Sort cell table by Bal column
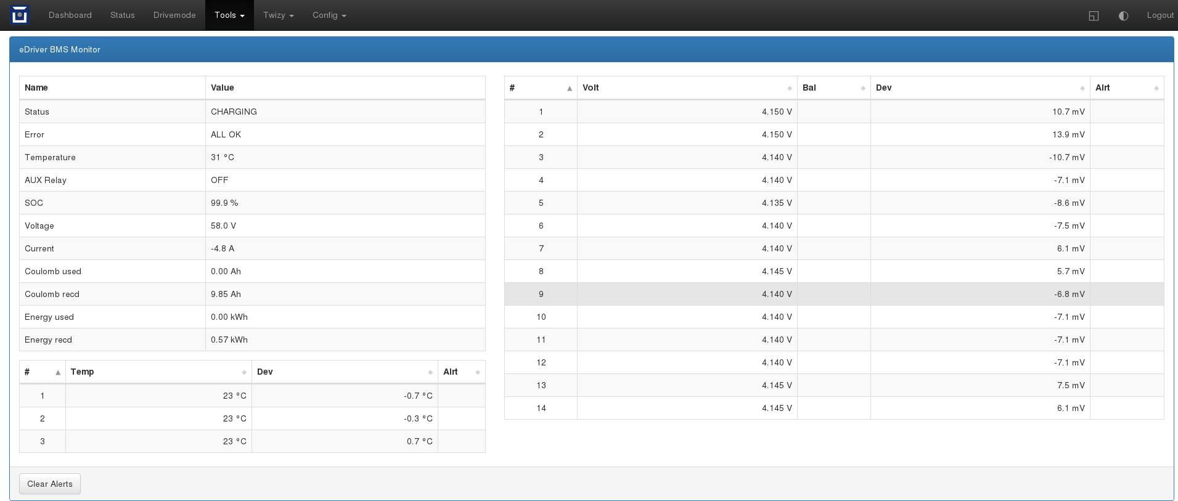Image resolution: width=1178 pixels, height=501 pixels. point(833,88)
